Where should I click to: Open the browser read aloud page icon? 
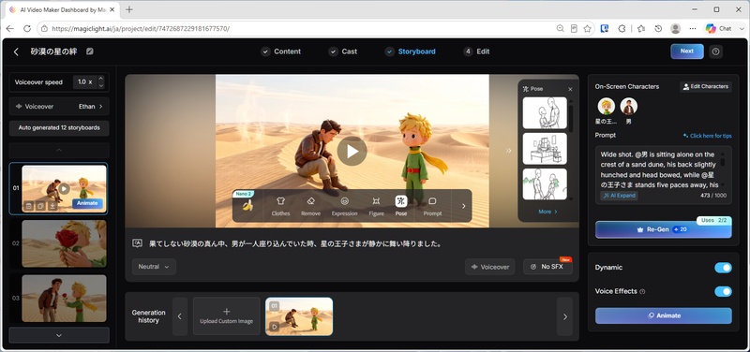[x=574, y=29]
